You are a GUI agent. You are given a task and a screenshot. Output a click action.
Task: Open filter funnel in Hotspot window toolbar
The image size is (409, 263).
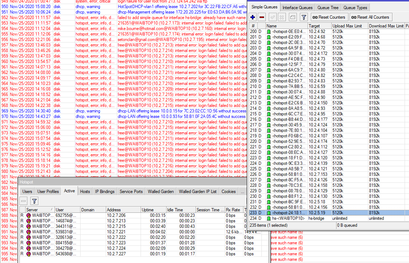(x=34, y=201)
